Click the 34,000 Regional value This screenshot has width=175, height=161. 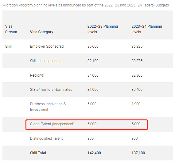point(93,75)
